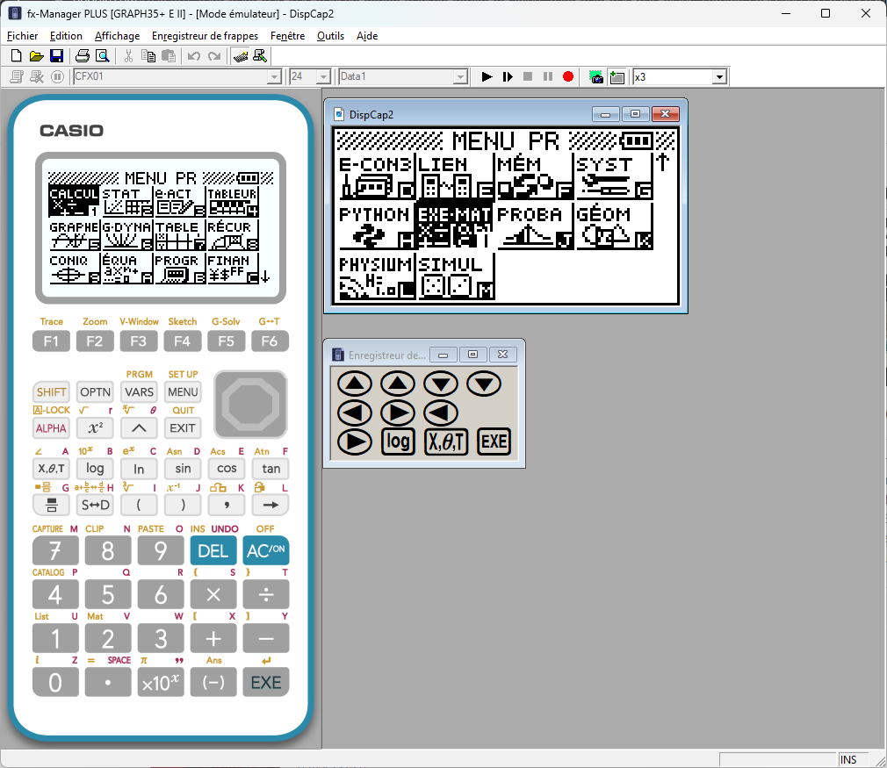
Task: Open the Edition menu
Action: click(x=66, y=36)
